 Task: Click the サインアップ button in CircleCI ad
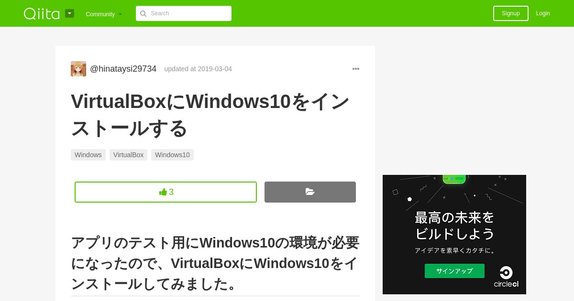point(454,271)
